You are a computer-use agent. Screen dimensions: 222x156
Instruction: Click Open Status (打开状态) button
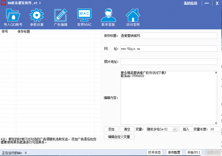(155, 152)
